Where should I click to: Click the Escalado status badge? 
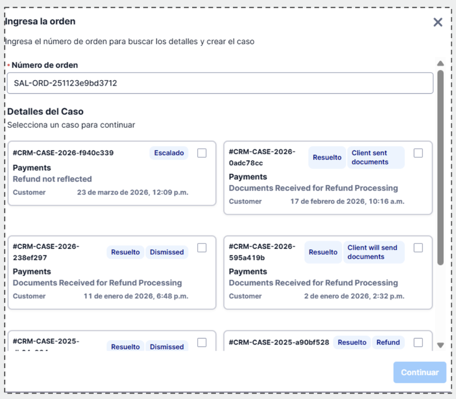pos(169,153)
